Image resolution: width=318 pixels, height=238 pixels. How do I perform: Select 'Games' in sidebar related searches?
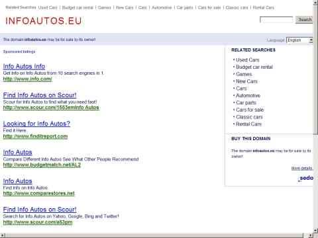point(244,74)
